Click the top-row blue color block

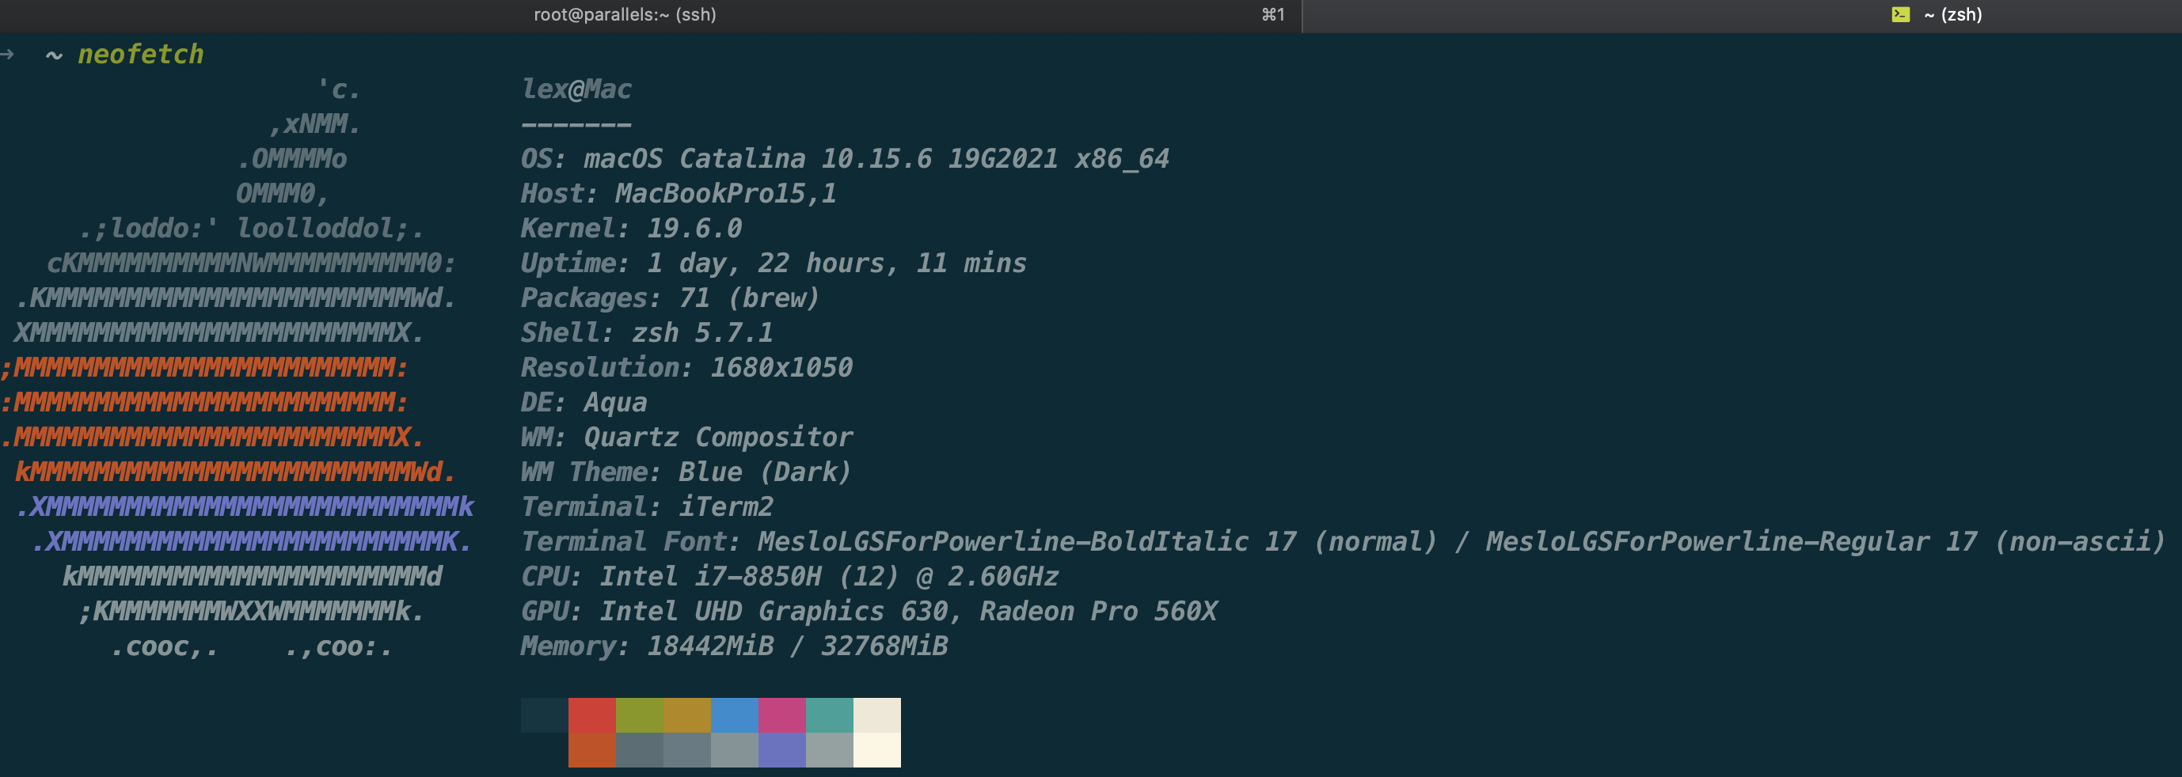[x=735, y=715]
